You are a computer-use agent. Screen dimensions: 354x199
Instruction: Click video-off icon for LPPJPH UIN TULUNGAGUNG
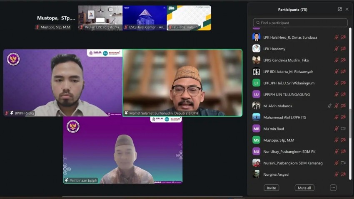[343, 94]
